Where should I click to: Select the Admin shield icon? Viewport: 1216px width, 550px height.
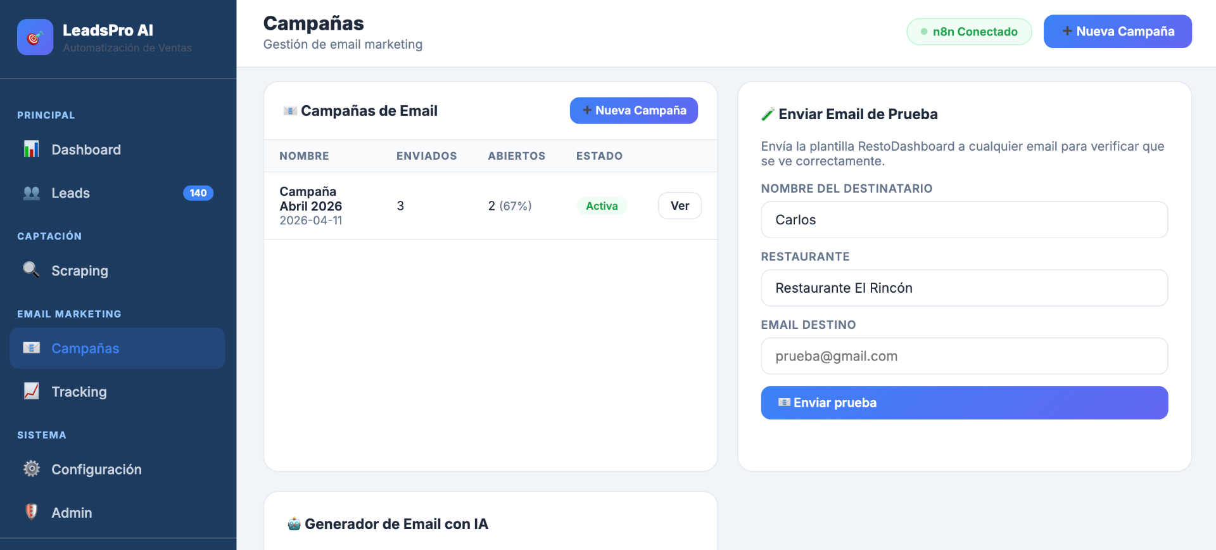[32, 512]
